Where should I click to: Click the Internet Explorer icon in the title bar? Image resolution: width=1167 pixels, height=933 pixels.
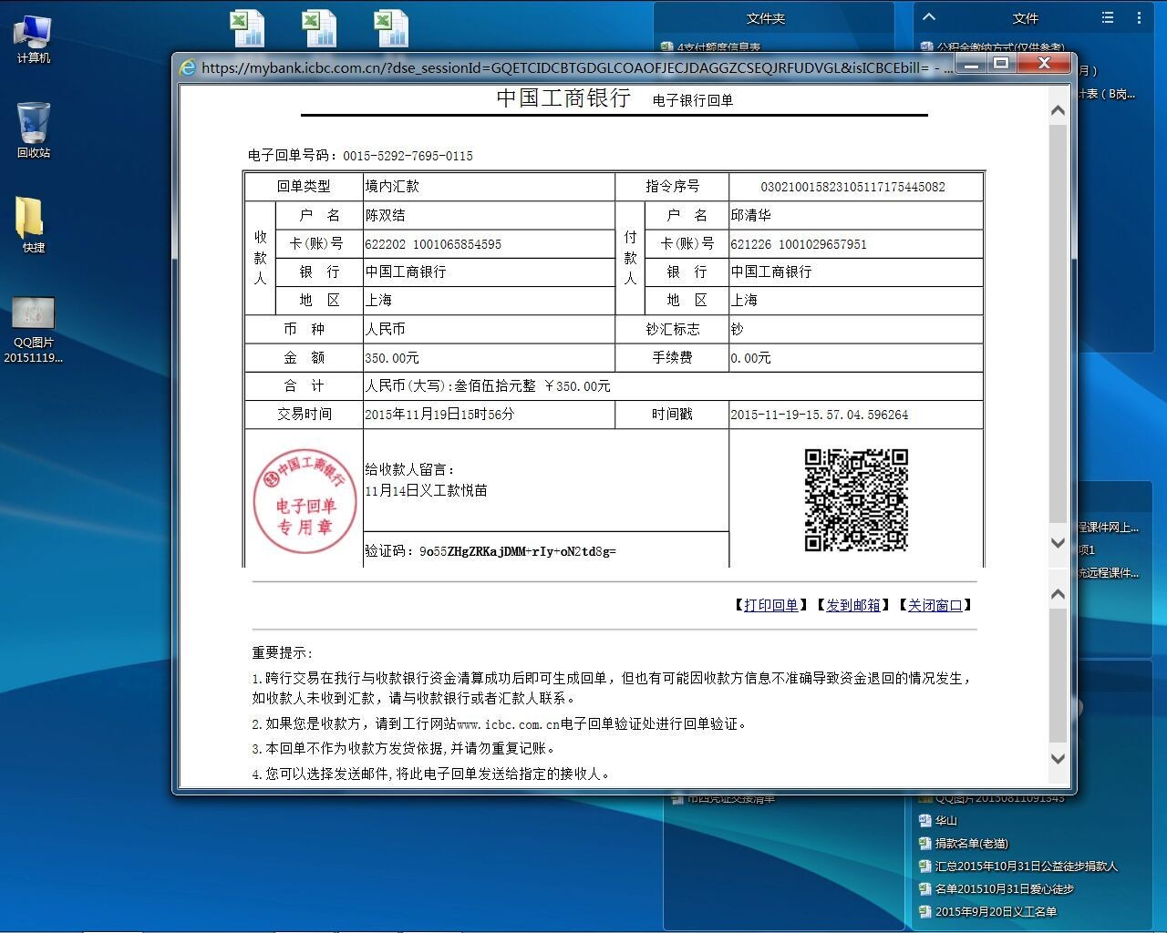(188, 67)
